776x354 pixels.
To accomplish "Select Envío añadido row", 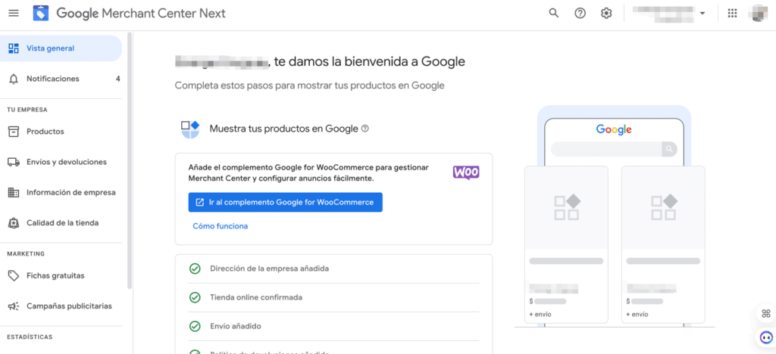I will (334, 326).
